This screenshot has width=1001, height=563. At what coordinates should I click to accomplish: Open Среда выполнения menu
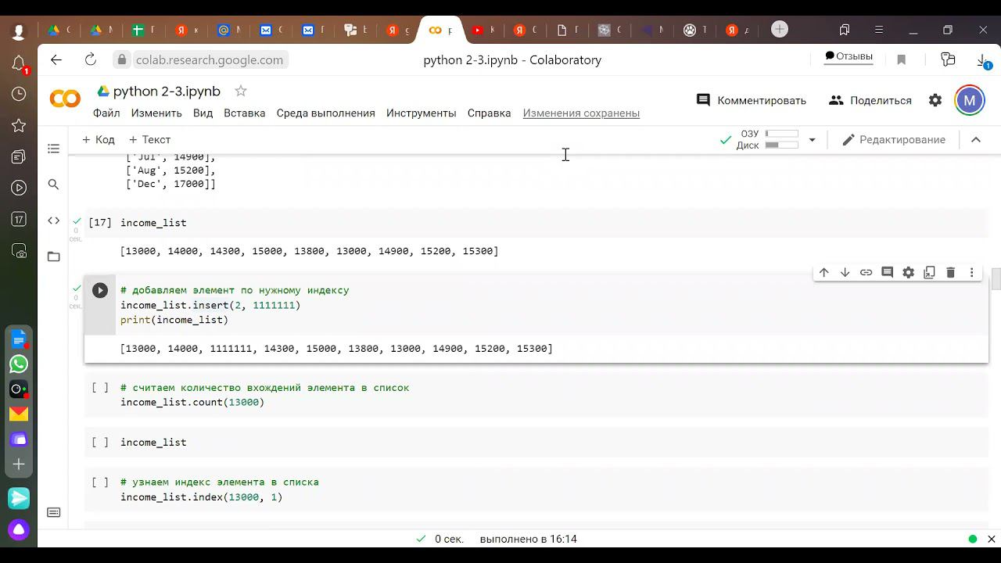tap(325, 113)
